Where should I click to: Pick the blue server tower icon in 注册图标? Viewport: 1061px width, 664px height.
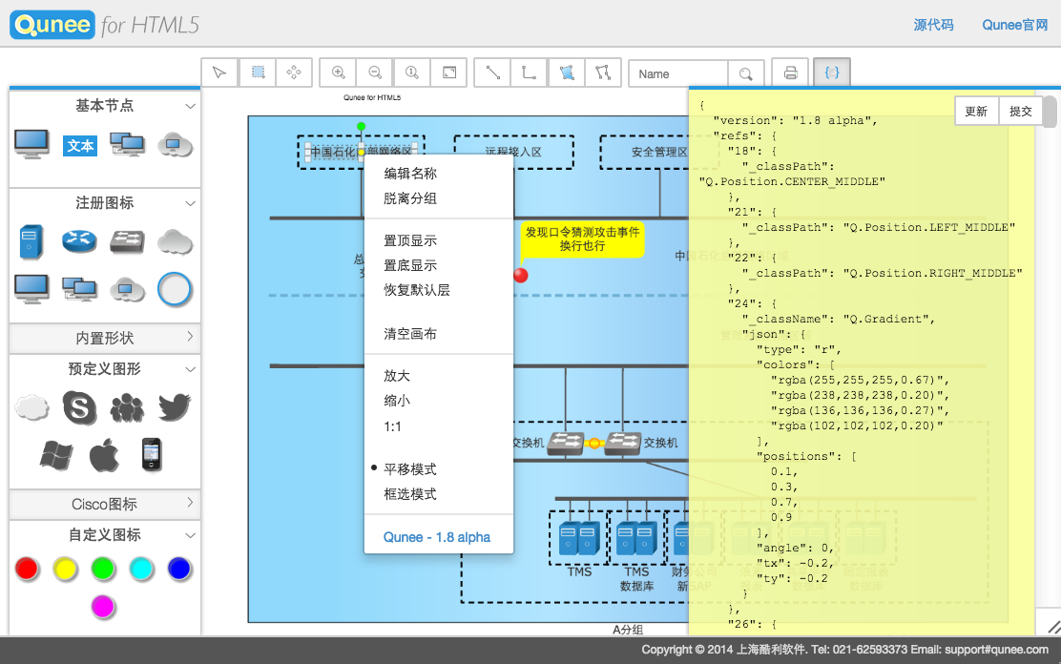click(x=31, y=241)
